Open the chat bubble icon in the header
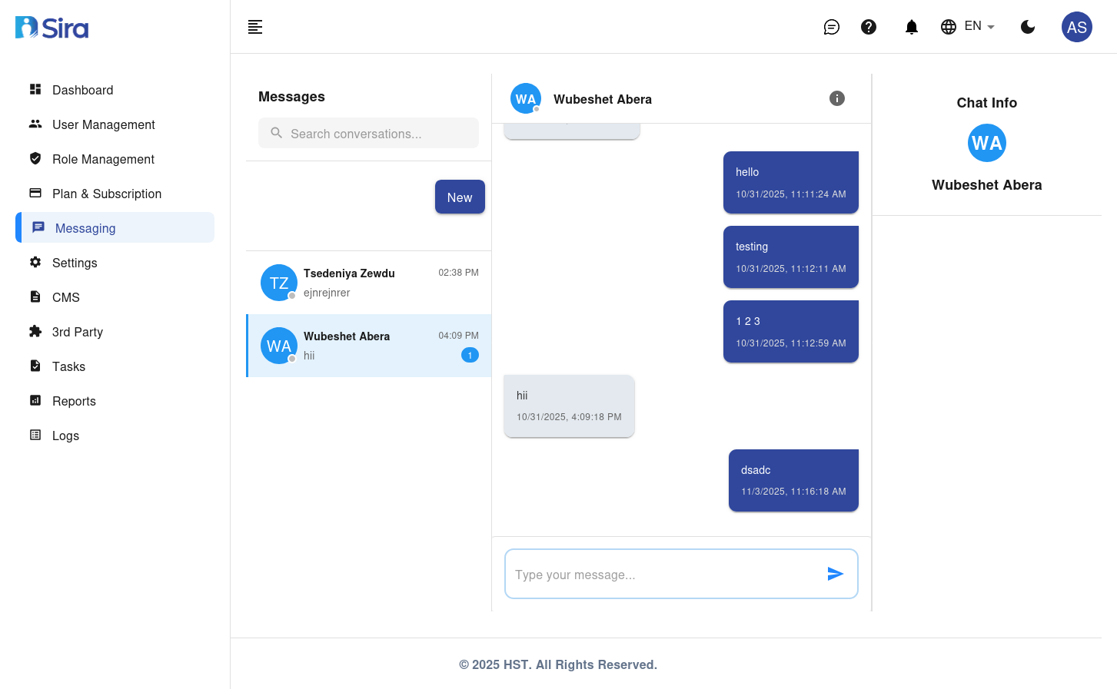 click(x=831, y=26)
